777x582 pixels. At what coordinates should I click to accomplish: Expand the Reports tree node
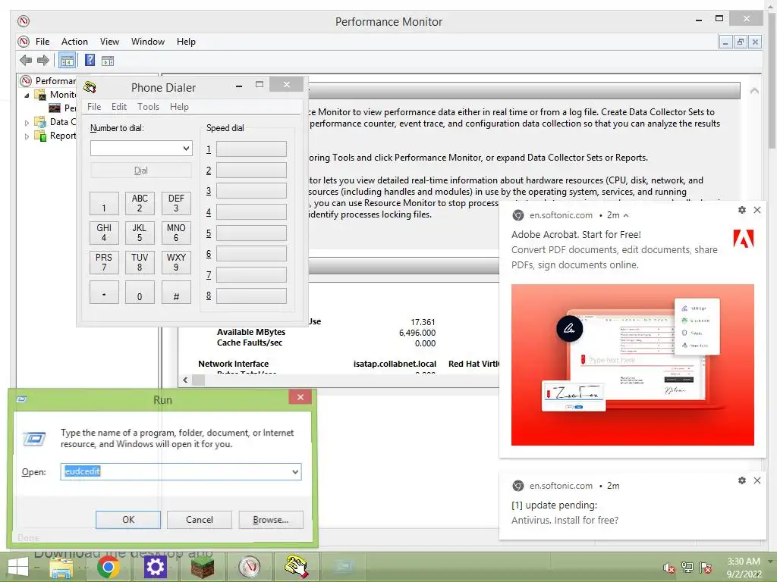(x=27, y=136)
